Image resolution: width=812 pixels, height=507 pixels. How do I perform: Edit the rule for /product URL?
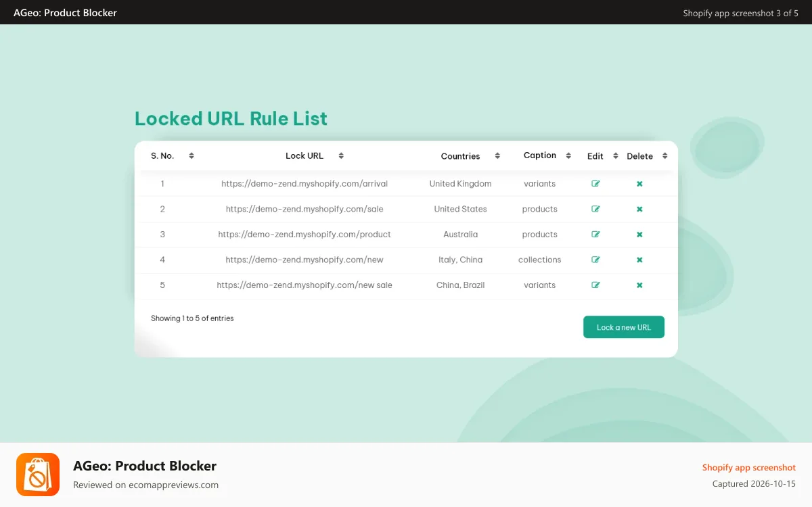click(595, 235)
